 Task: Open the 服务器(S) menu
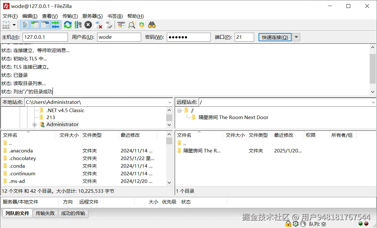coord(92,16)
